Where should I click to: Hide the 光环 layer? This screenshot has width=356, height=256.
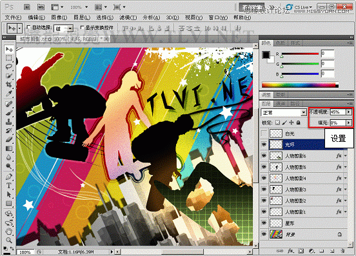264,144
